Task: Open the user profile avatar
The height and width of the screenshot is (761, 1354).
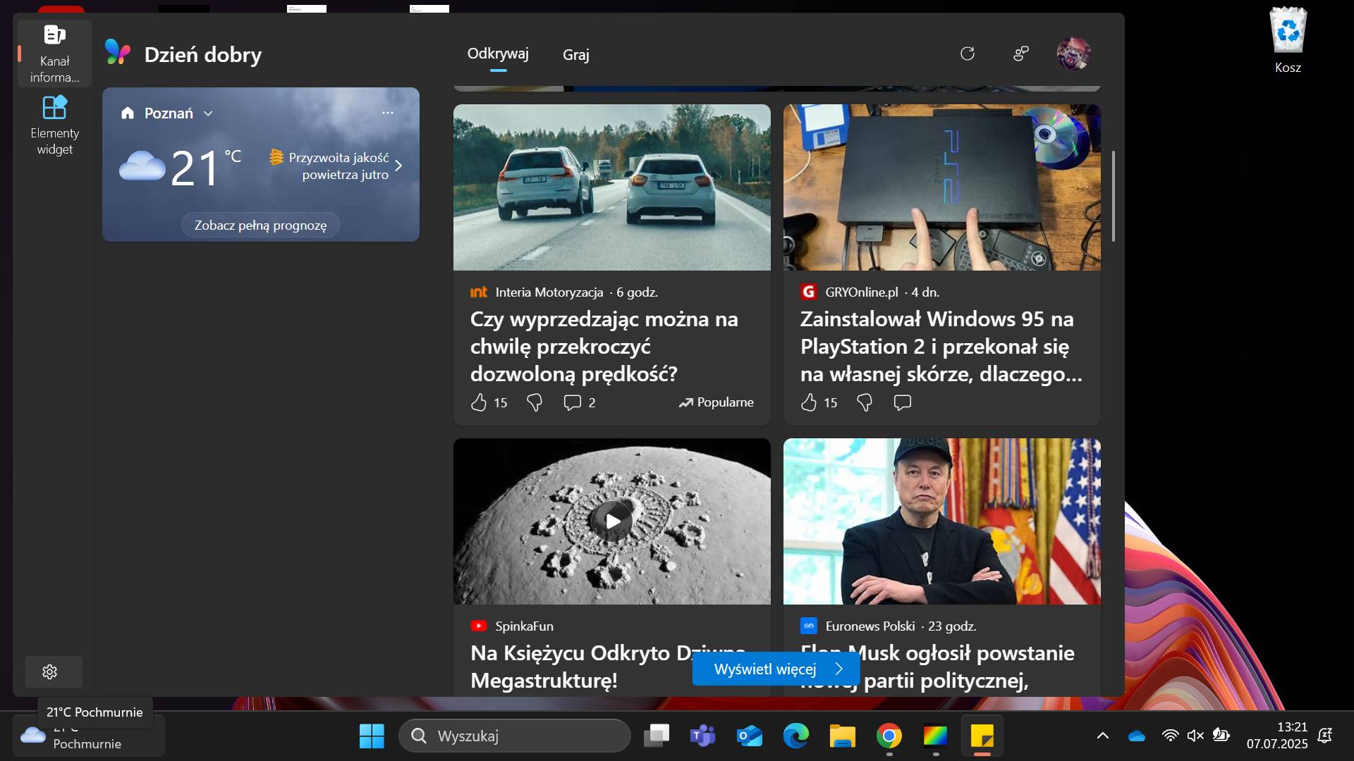Action: (1073, 54)
